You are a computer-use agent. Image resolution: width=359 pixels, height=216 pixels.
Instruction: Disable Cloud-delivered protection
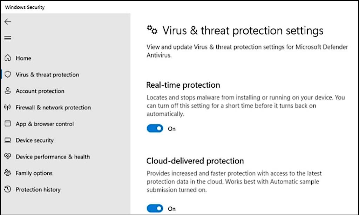pyautogui.click(x=155, y=208)
